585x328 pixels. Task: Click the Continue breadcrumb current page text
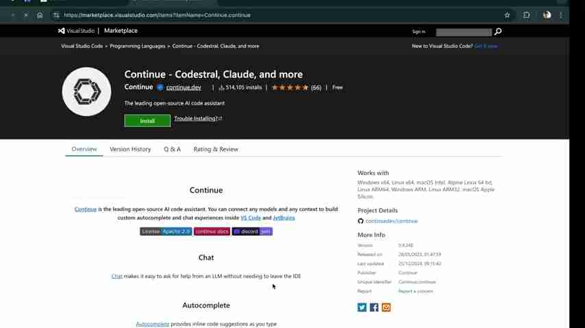coord(216,46)
